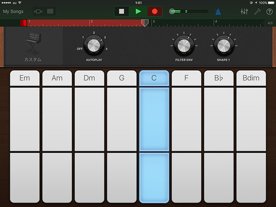Tap the lower C chord strip segment
The image size is (276, 207).
coord(154,178)
